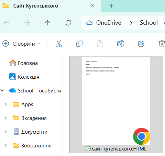Open the OneDrive breadcrumb chevron list
165x156 pixels.
coord(131,23)
